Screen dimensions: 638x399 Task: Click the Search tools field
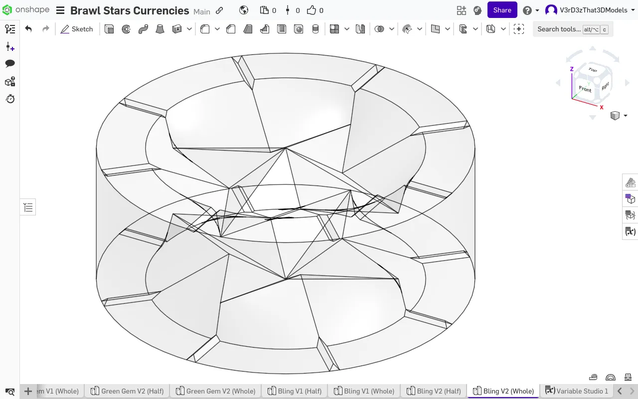[573, 29]
